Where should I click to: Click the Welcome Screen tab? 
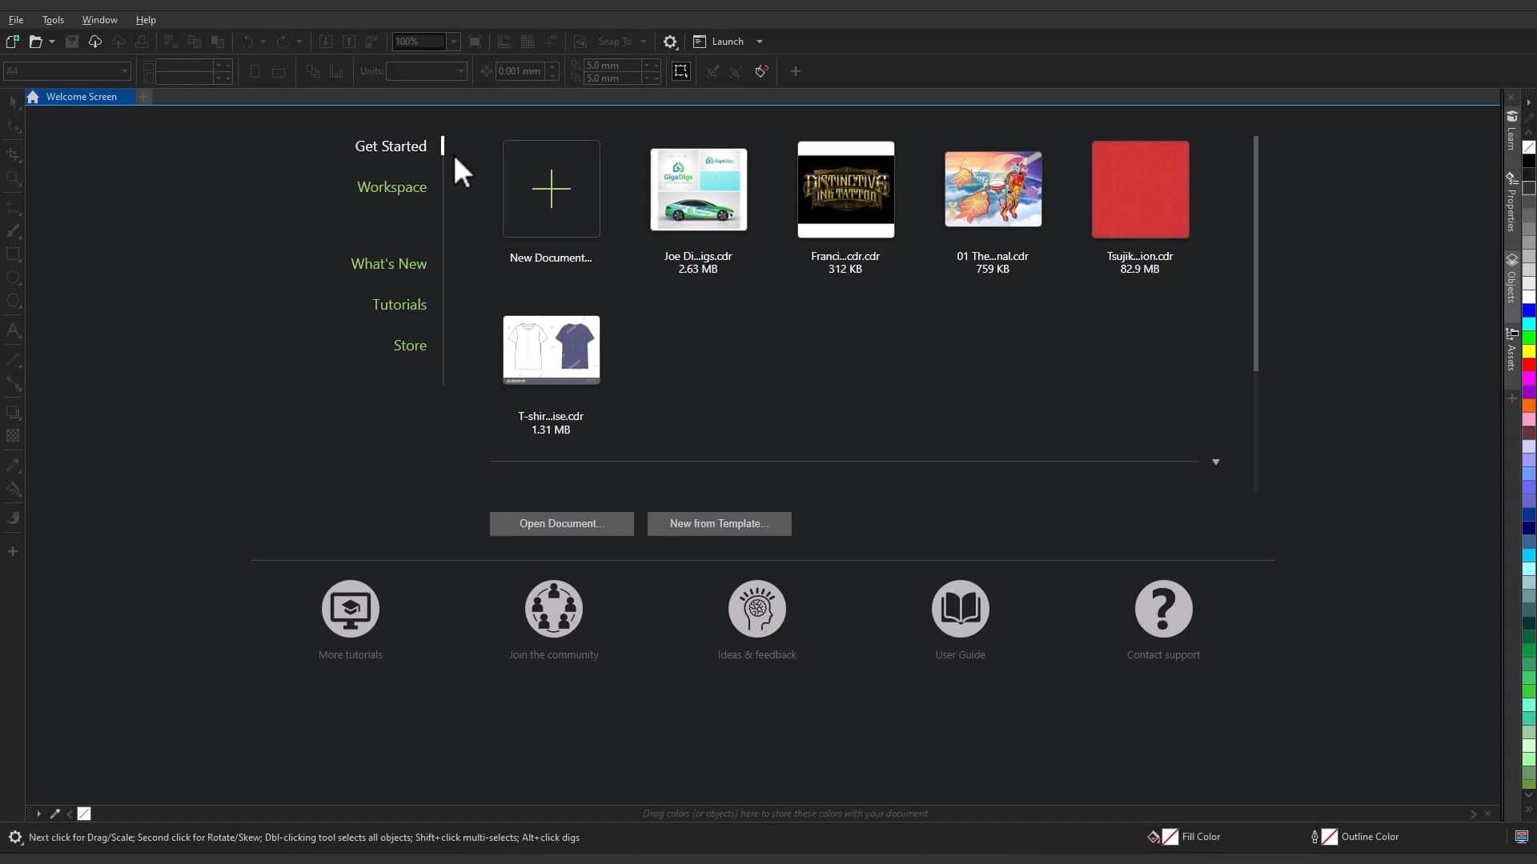coord(80,97)
